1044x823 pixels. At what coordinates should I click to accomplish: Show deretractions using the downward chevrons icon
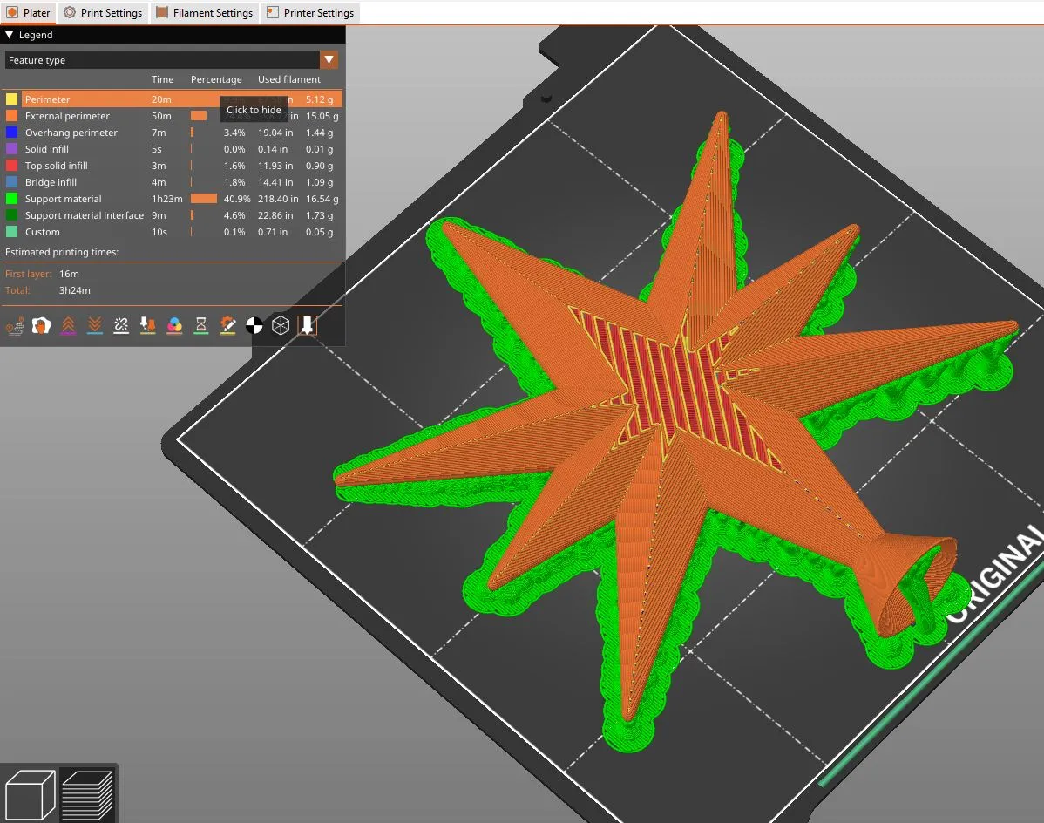94,325
